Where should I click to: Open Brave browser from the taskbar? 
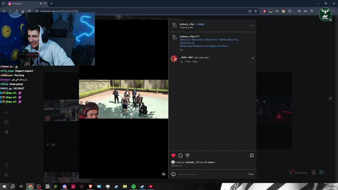click(x=90, y=187)
